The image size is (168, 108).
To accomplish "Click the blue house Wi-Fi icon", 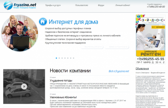I will [x=43, y=22].
